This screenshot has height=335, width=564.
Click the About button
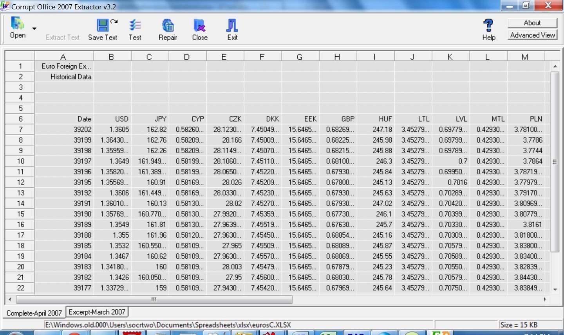(532, 23)
